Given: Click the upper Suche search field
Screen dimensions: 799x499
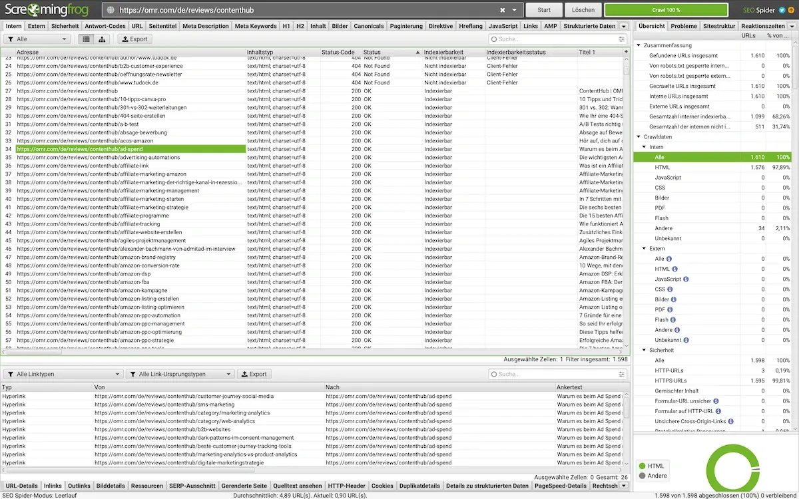Looking at the screenshot, I should point(558,39).
